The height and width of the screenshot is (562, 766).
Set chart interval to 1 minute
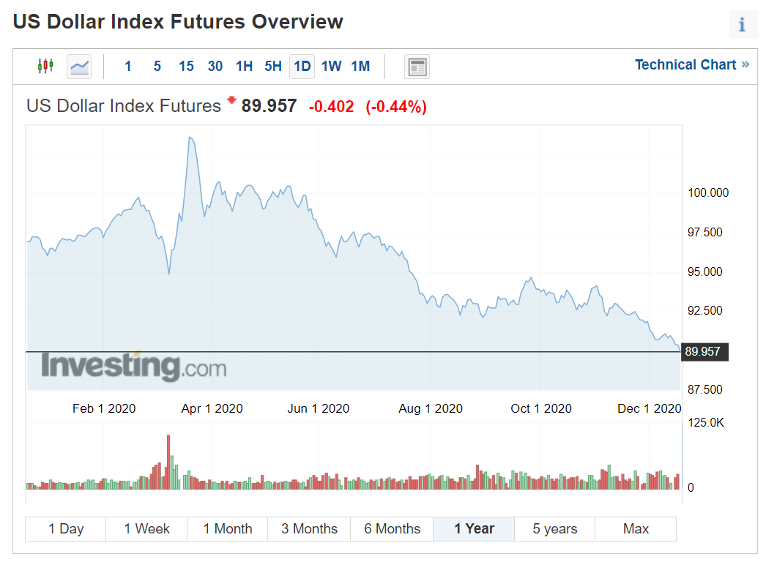coord(128,67)
